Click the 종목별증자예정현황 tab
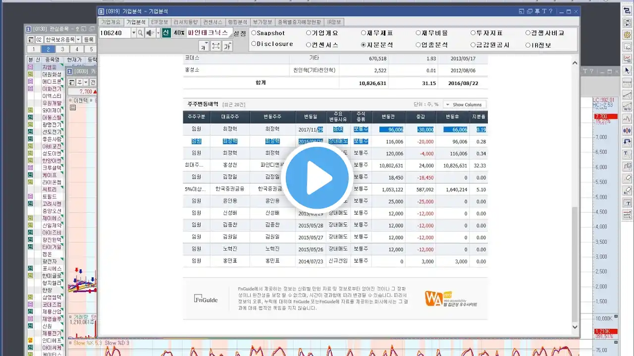The image size is (634, 356). (299, 22)
